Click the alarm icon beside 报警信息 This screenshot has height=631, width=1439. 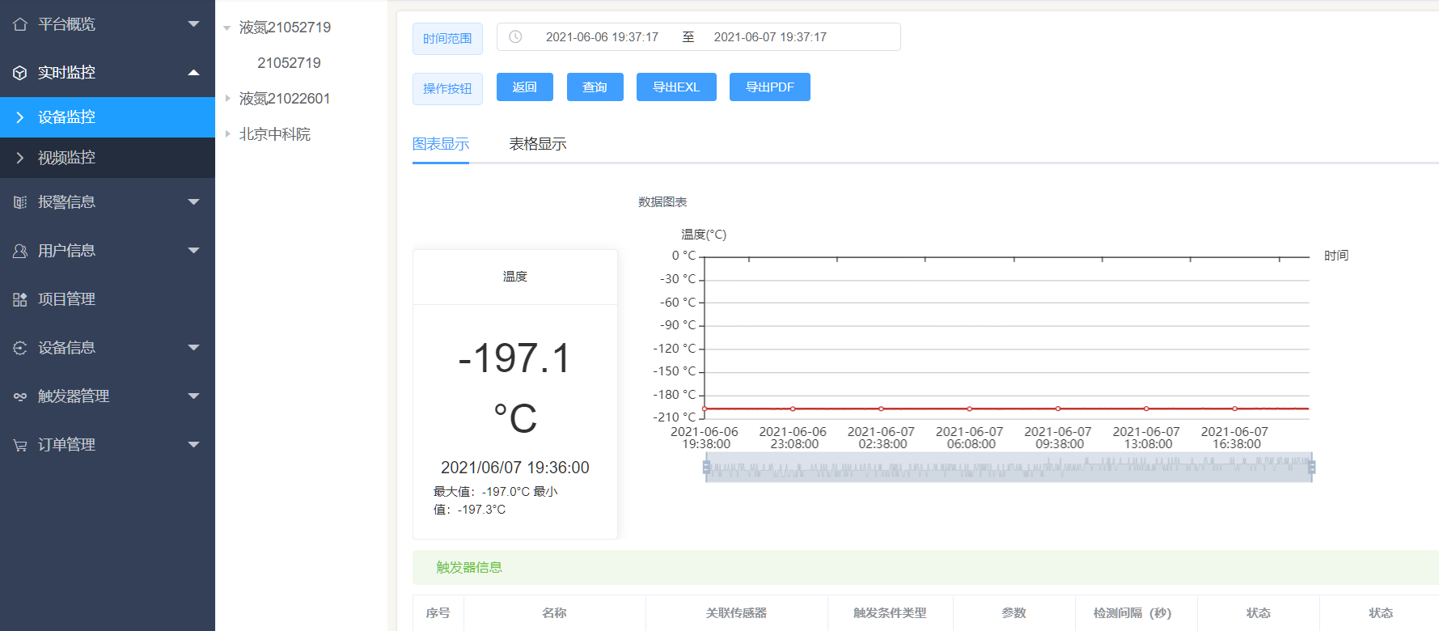[20, 202]
